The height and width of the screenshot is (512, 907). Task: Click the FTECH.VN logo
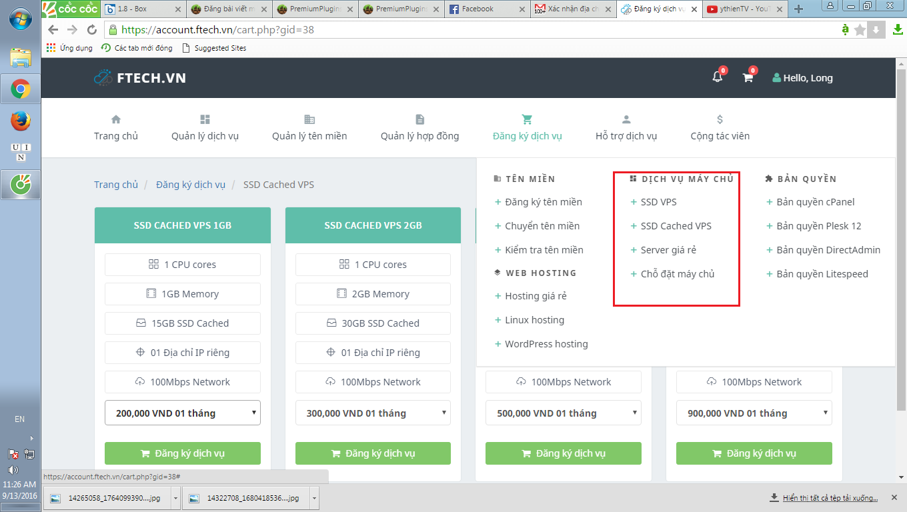(x=140, y=78)
